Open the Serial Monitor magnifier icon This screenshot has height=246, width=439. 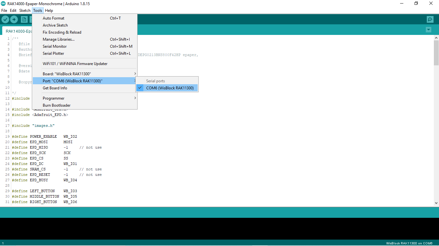pyautogui.click(x=430, y=20)
